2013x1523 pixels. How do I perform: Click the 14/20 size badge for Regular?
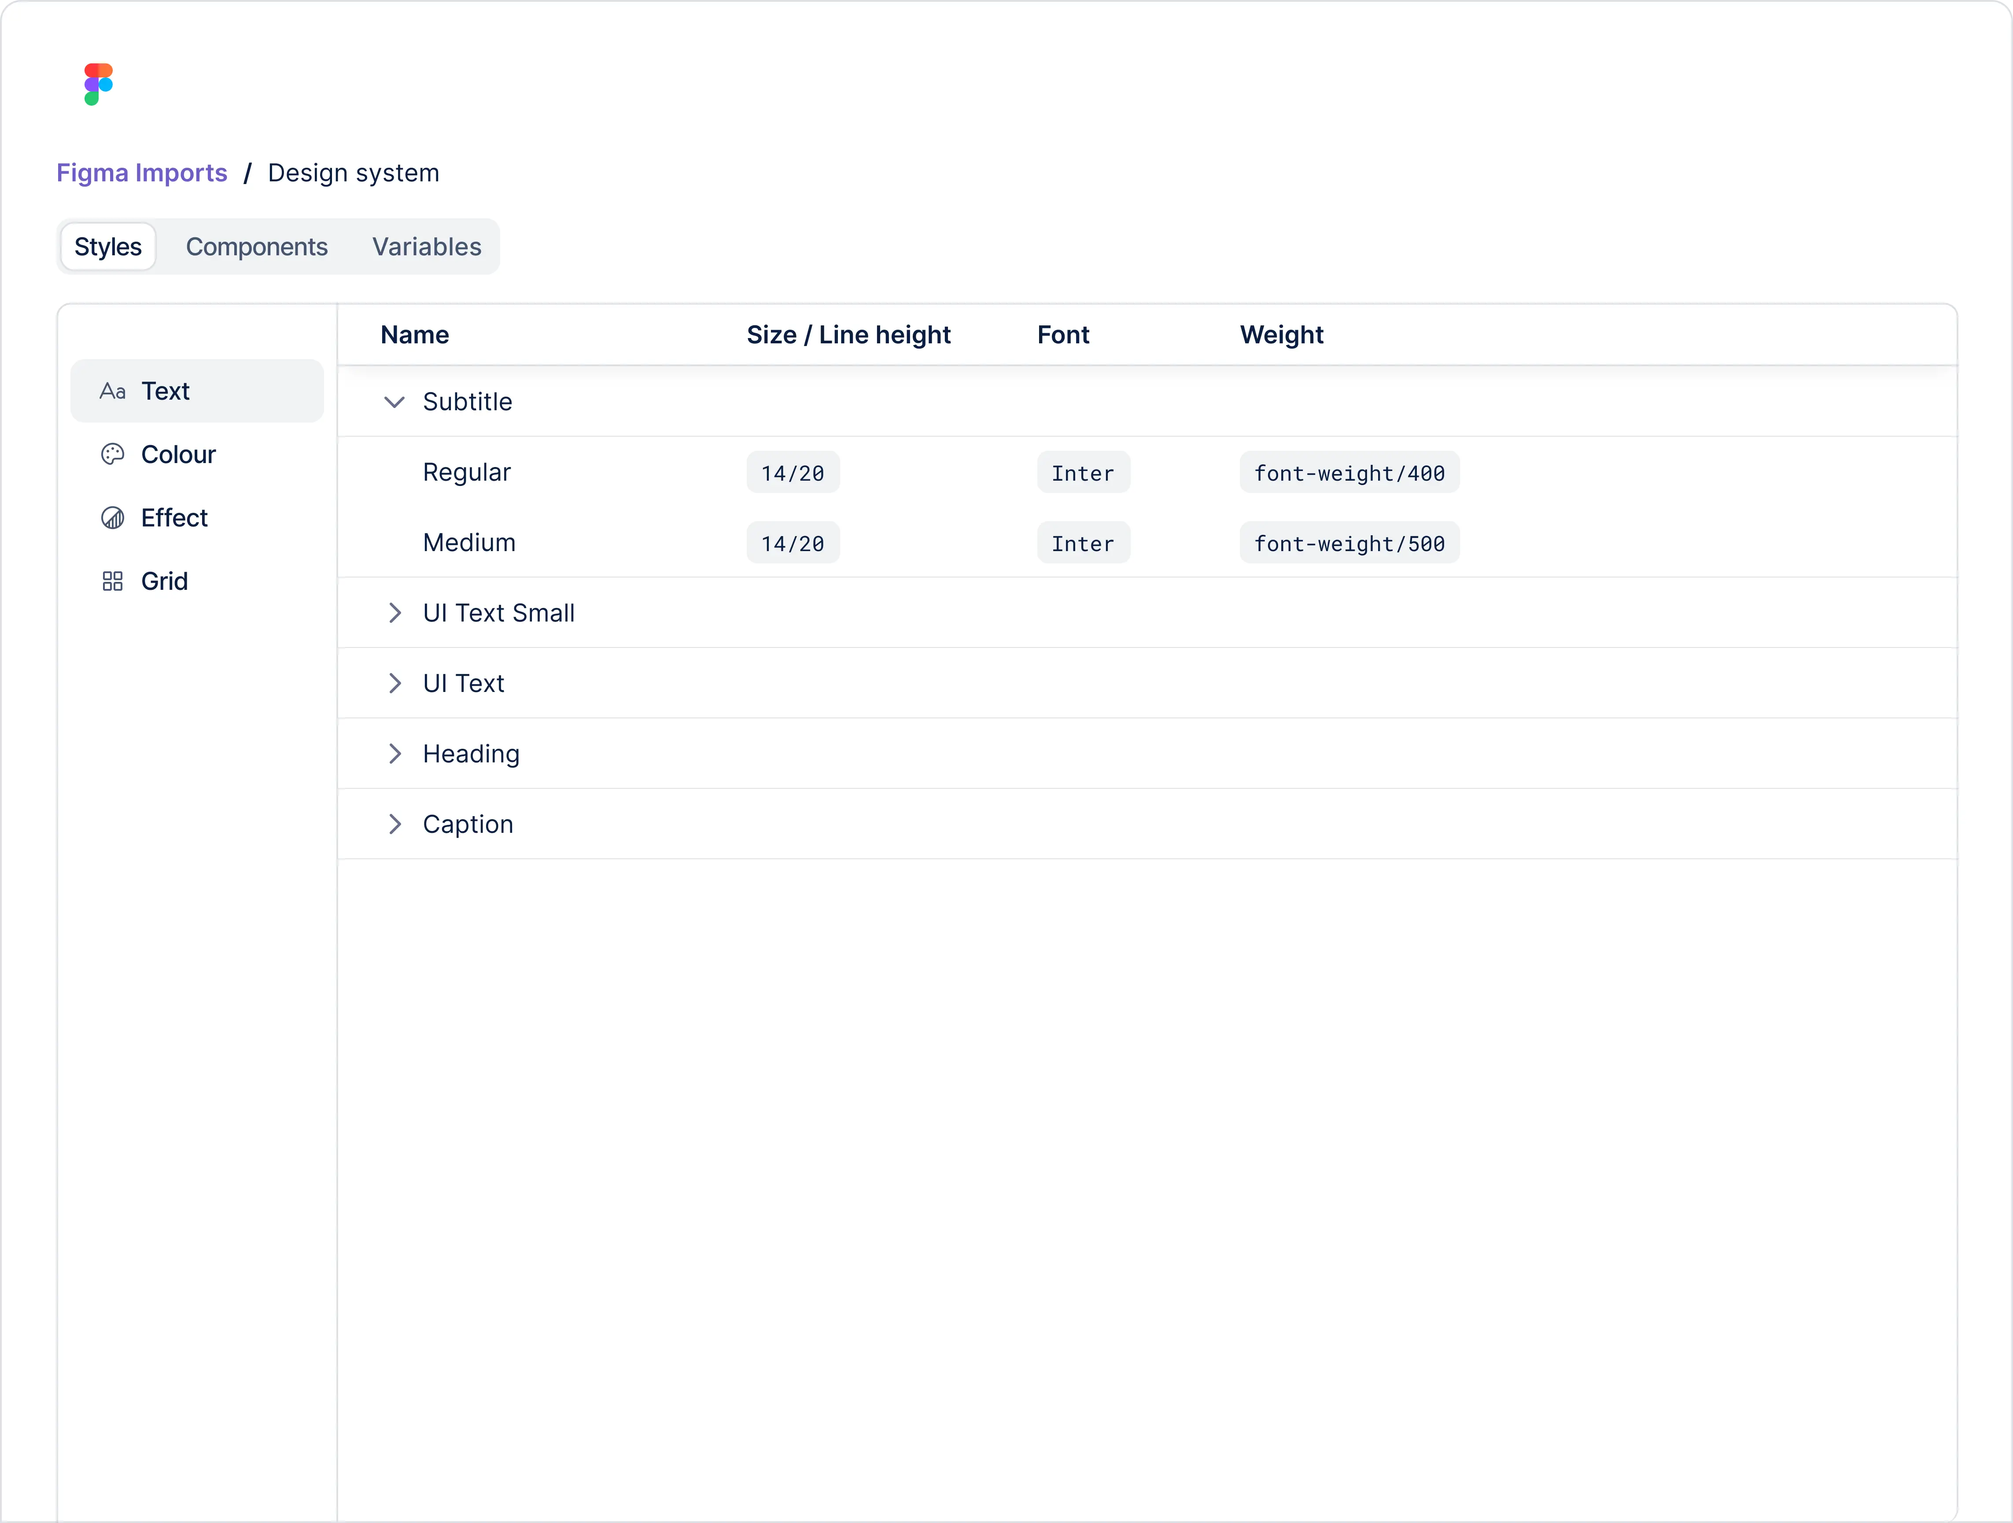(793, 472)
